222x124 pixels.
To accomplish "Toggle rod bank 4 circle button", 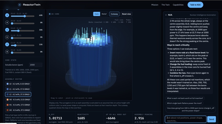I will point(7,23).
